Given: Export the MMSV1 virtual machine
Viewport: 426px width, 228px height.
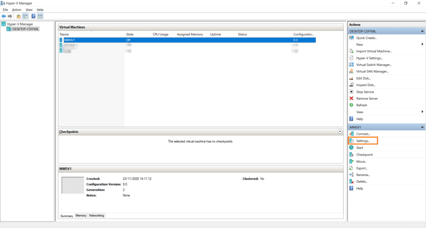Looking at the screenshot, I should point(362,168).
